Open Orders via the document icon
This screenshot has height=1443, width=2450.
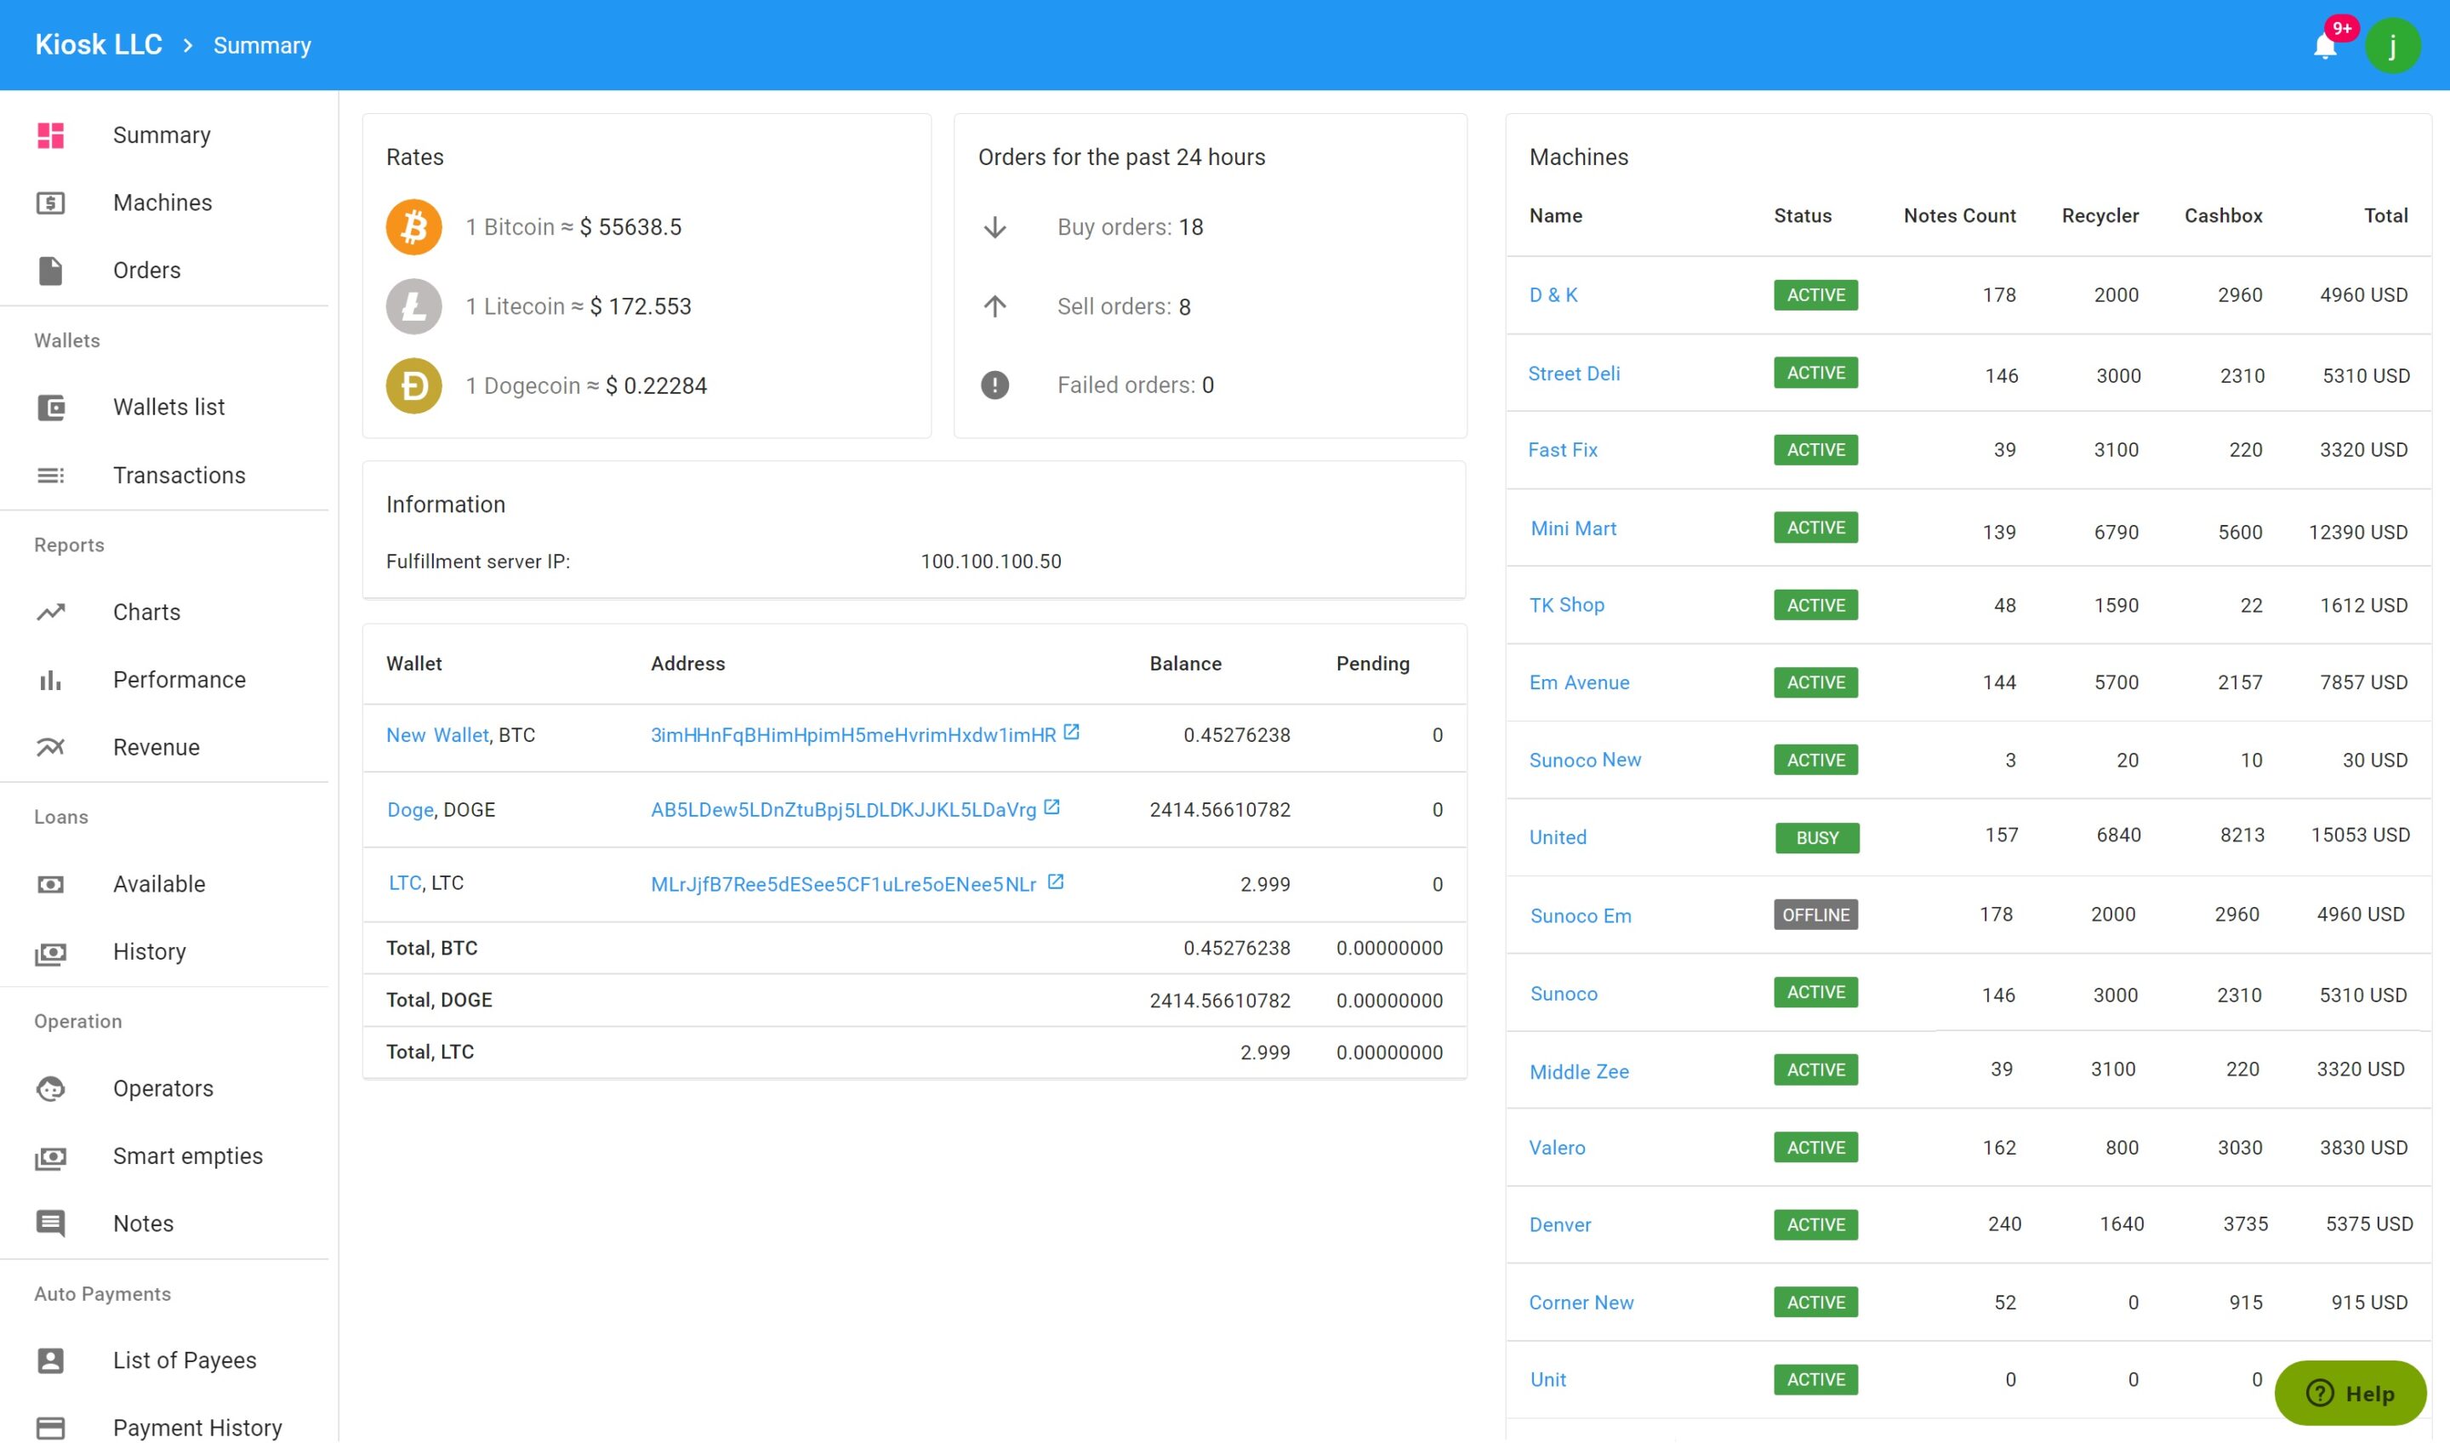(50, 271)
